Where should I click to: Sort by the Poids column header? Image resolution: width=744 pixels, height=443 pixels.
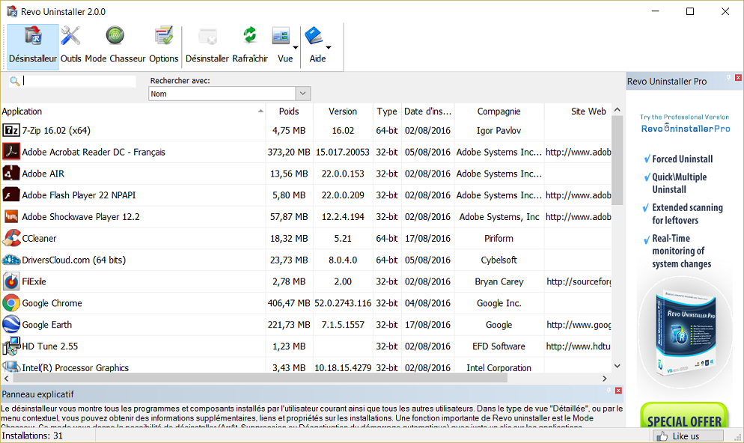[289, 111]
